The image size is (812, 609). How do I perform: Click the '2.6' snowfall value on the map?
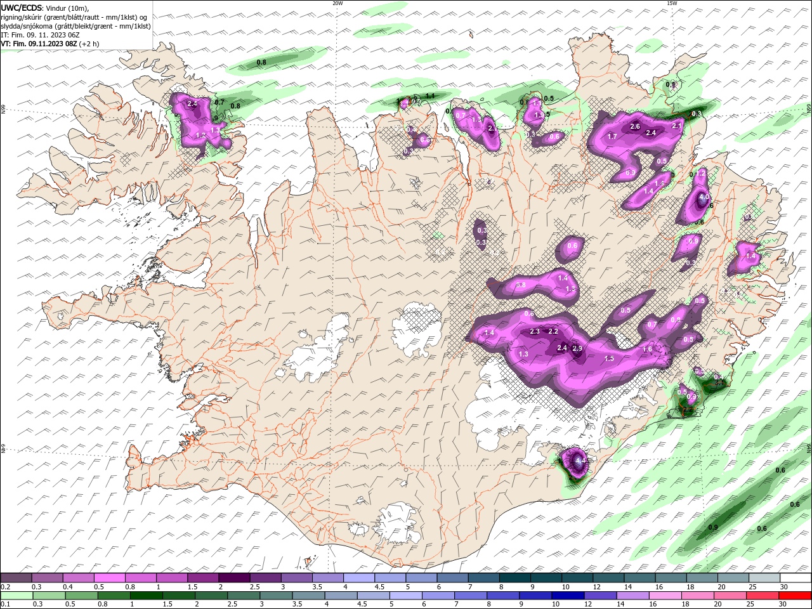(635, 126)
